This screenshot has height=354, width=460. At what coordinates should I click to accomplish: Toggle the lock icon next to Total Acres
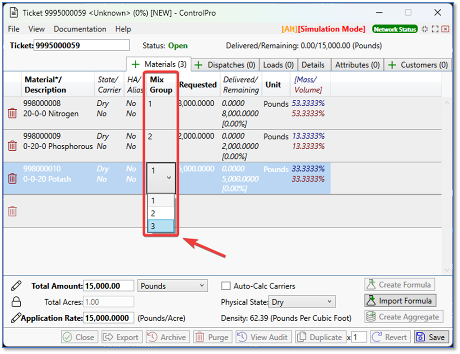tap(16, 302)
